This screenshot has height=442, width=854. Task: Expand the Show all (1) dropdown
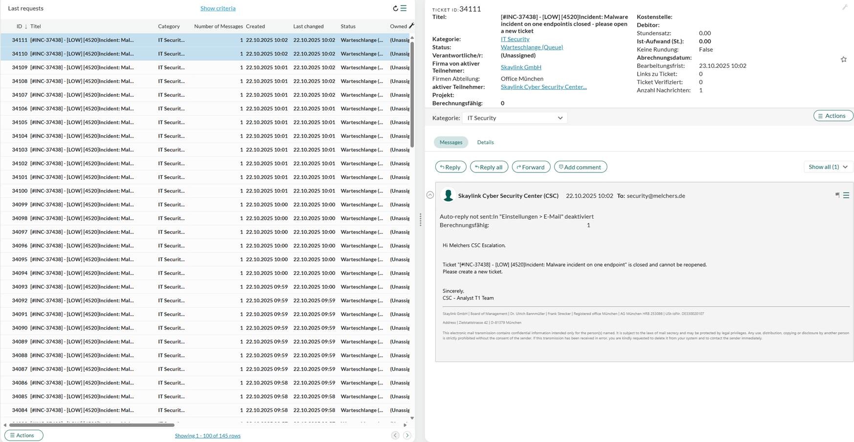[x=828, y=167]
